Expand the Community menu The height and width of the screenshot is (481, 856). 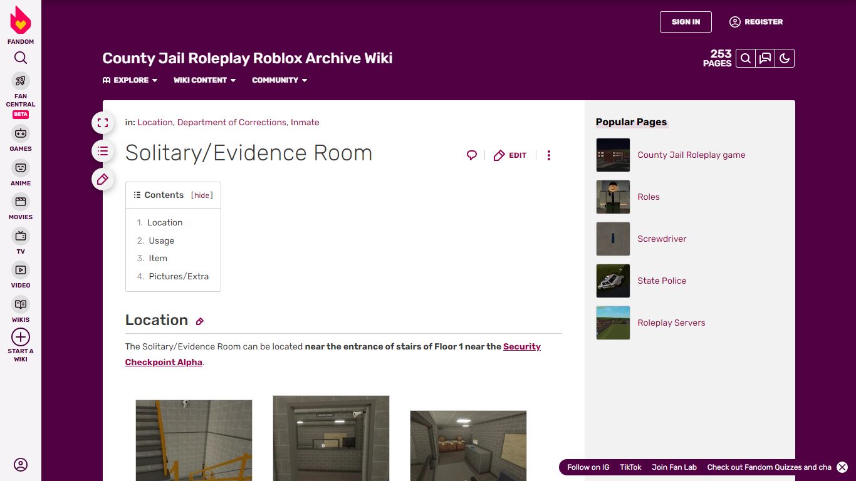(x=279, y=80)
